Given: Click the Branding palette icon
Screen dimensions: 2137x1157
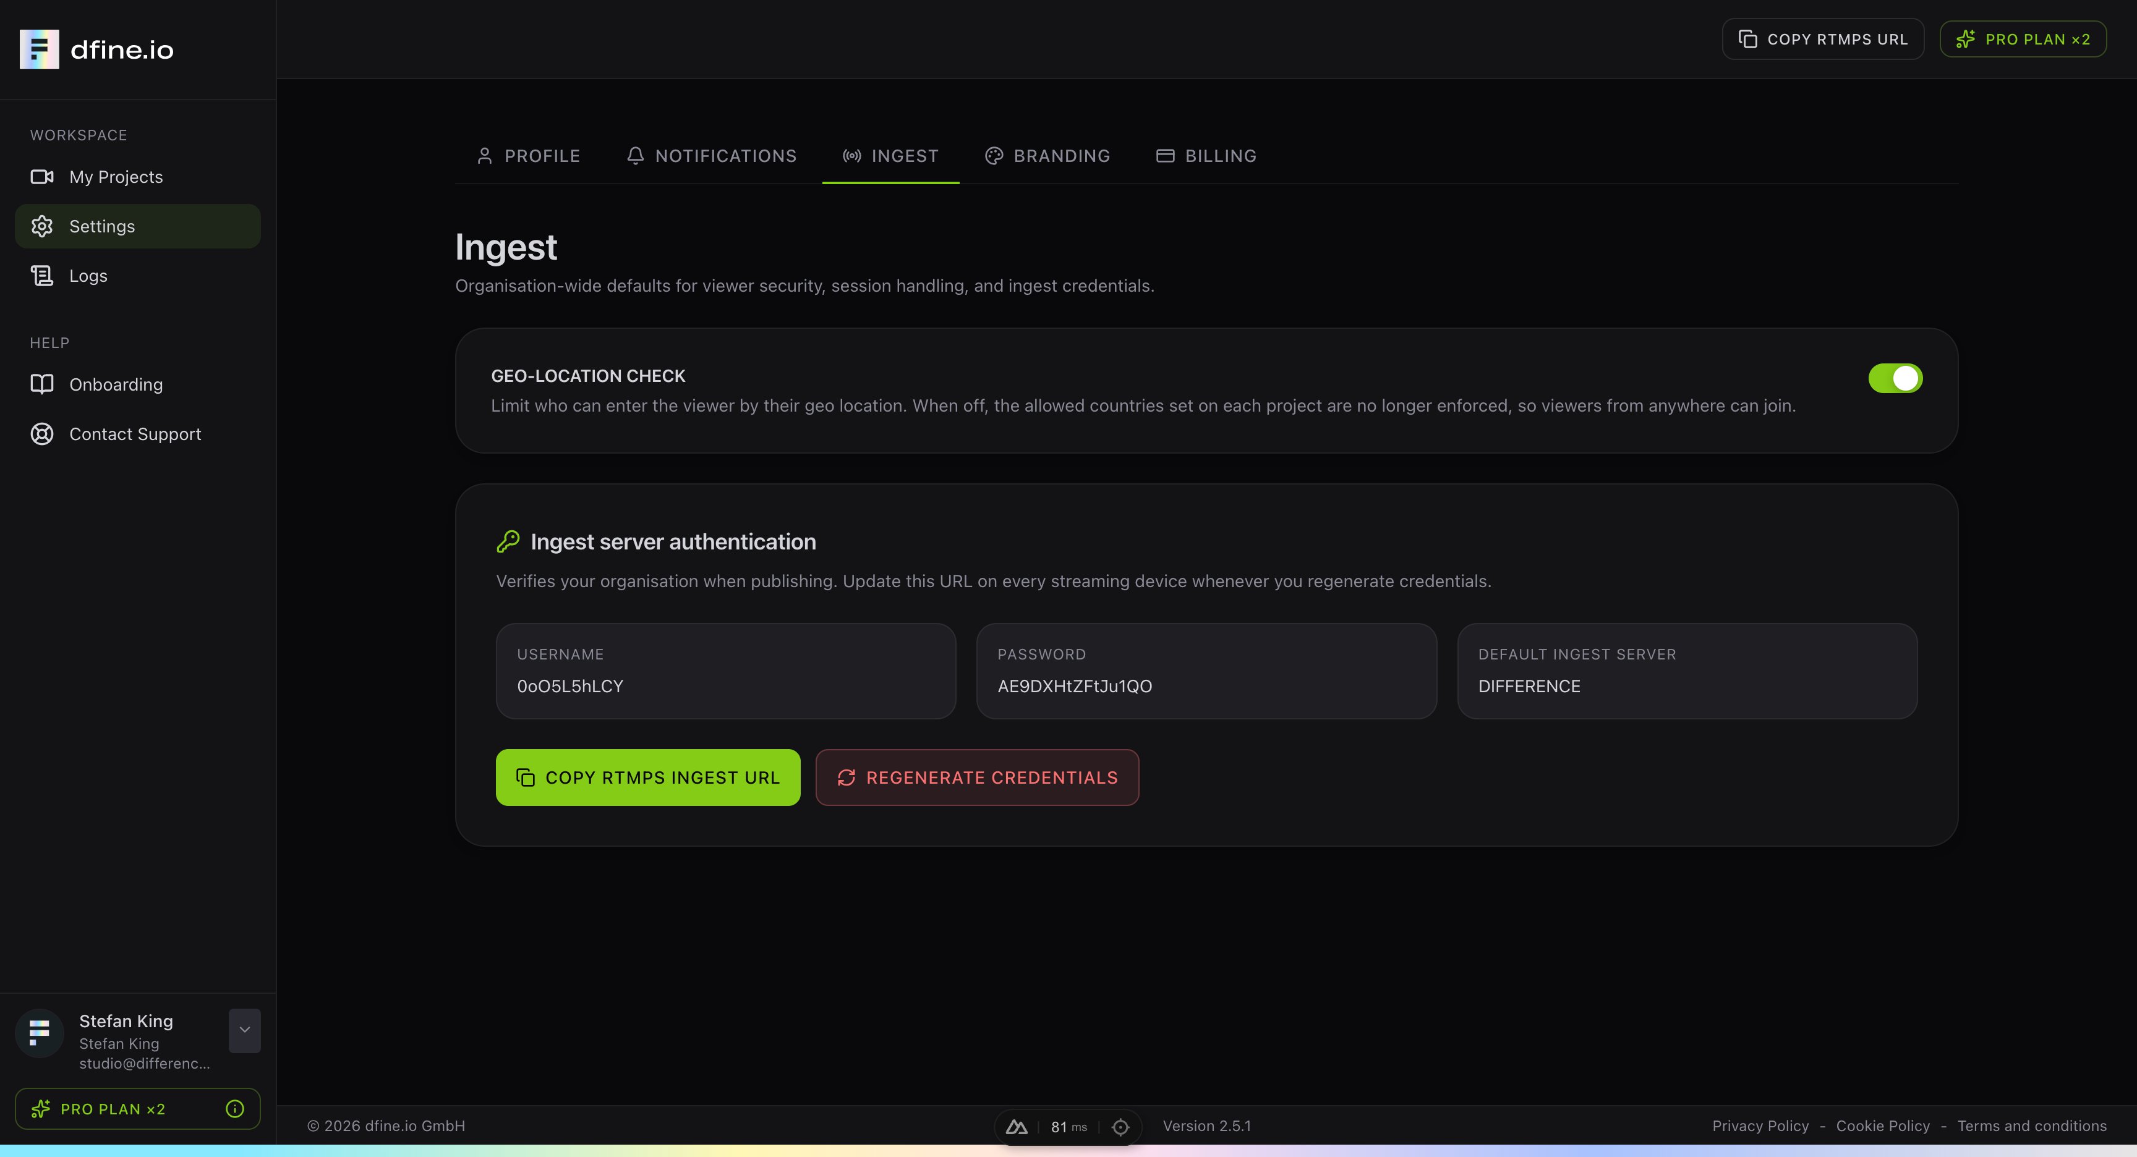Looking at the screenshot, I should coord(994,156).
